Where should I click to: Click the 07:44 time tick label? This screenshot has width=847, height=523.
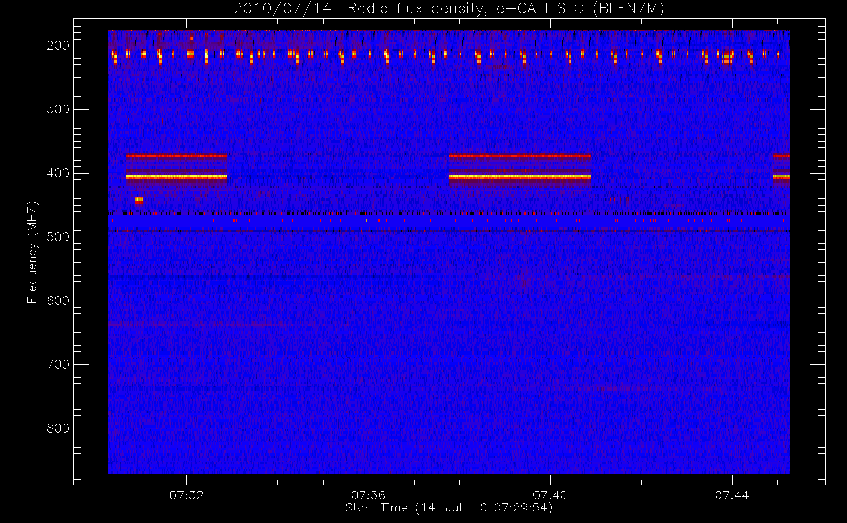point(732,495)
